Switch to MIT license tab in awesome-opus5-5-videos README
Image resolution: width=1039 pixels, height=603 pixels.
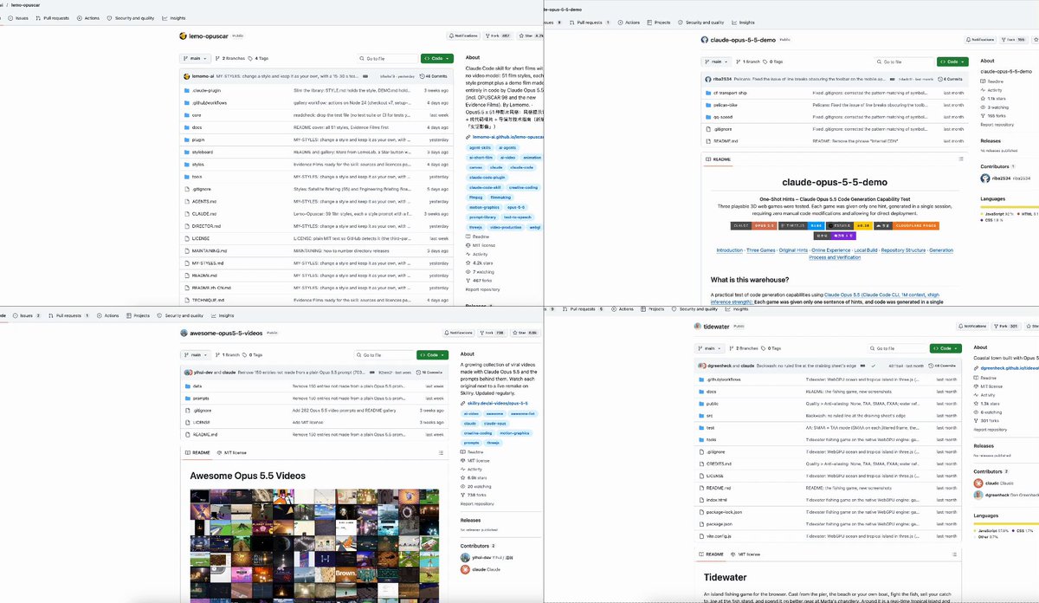click(232, 452)
